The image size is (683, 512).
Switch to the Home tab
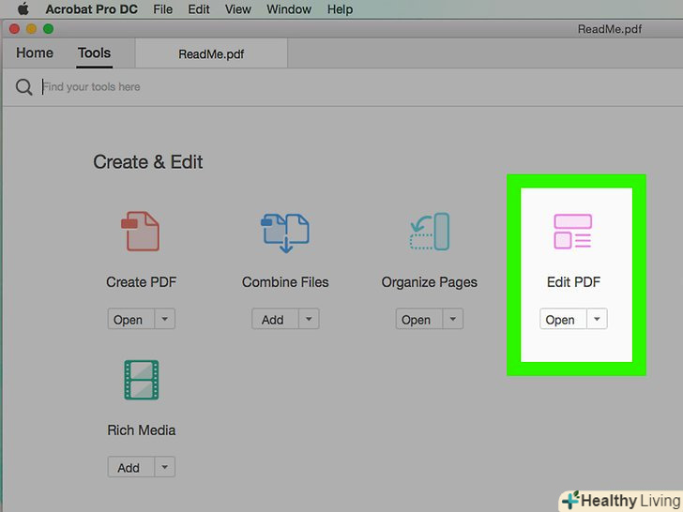click(35, 53)
